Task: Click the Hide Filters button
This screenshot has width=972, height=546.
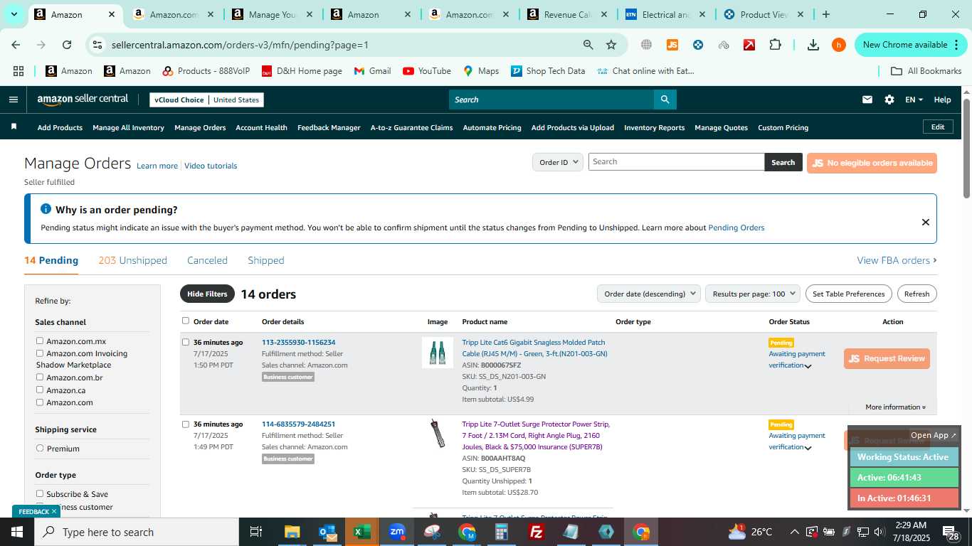Action: [x=207, y=294]
